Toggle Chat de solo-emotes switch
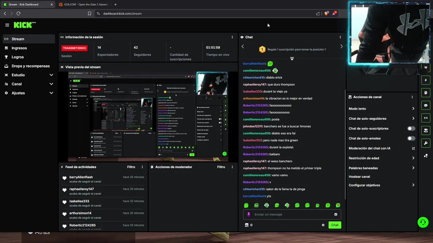Viewport: 433px width, 243px height. pyautogui.click(x=411, y=138)
